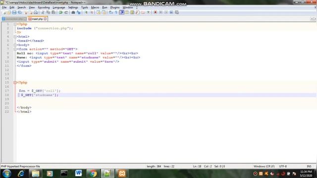Cut selection with the scissors icon
This screenshot has height=178, width=317.
tap(43, 12)
